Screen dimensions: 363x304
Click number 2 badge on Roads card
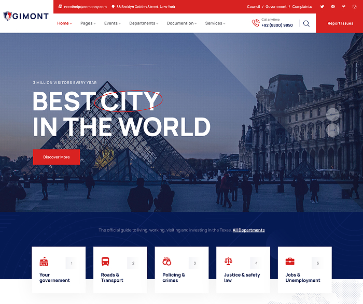pos(133,263)
